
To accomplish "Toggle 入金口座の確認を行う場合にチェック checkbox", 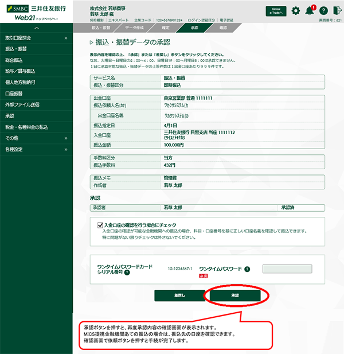I will 100,225.
